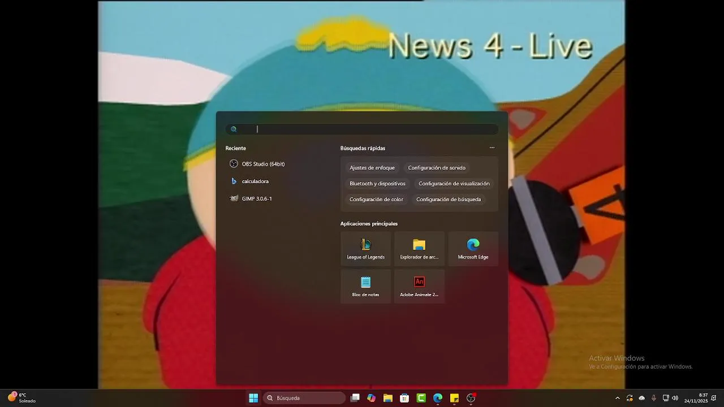
Task: Select Configuración de sonido quick search
Action: [437, 168]
